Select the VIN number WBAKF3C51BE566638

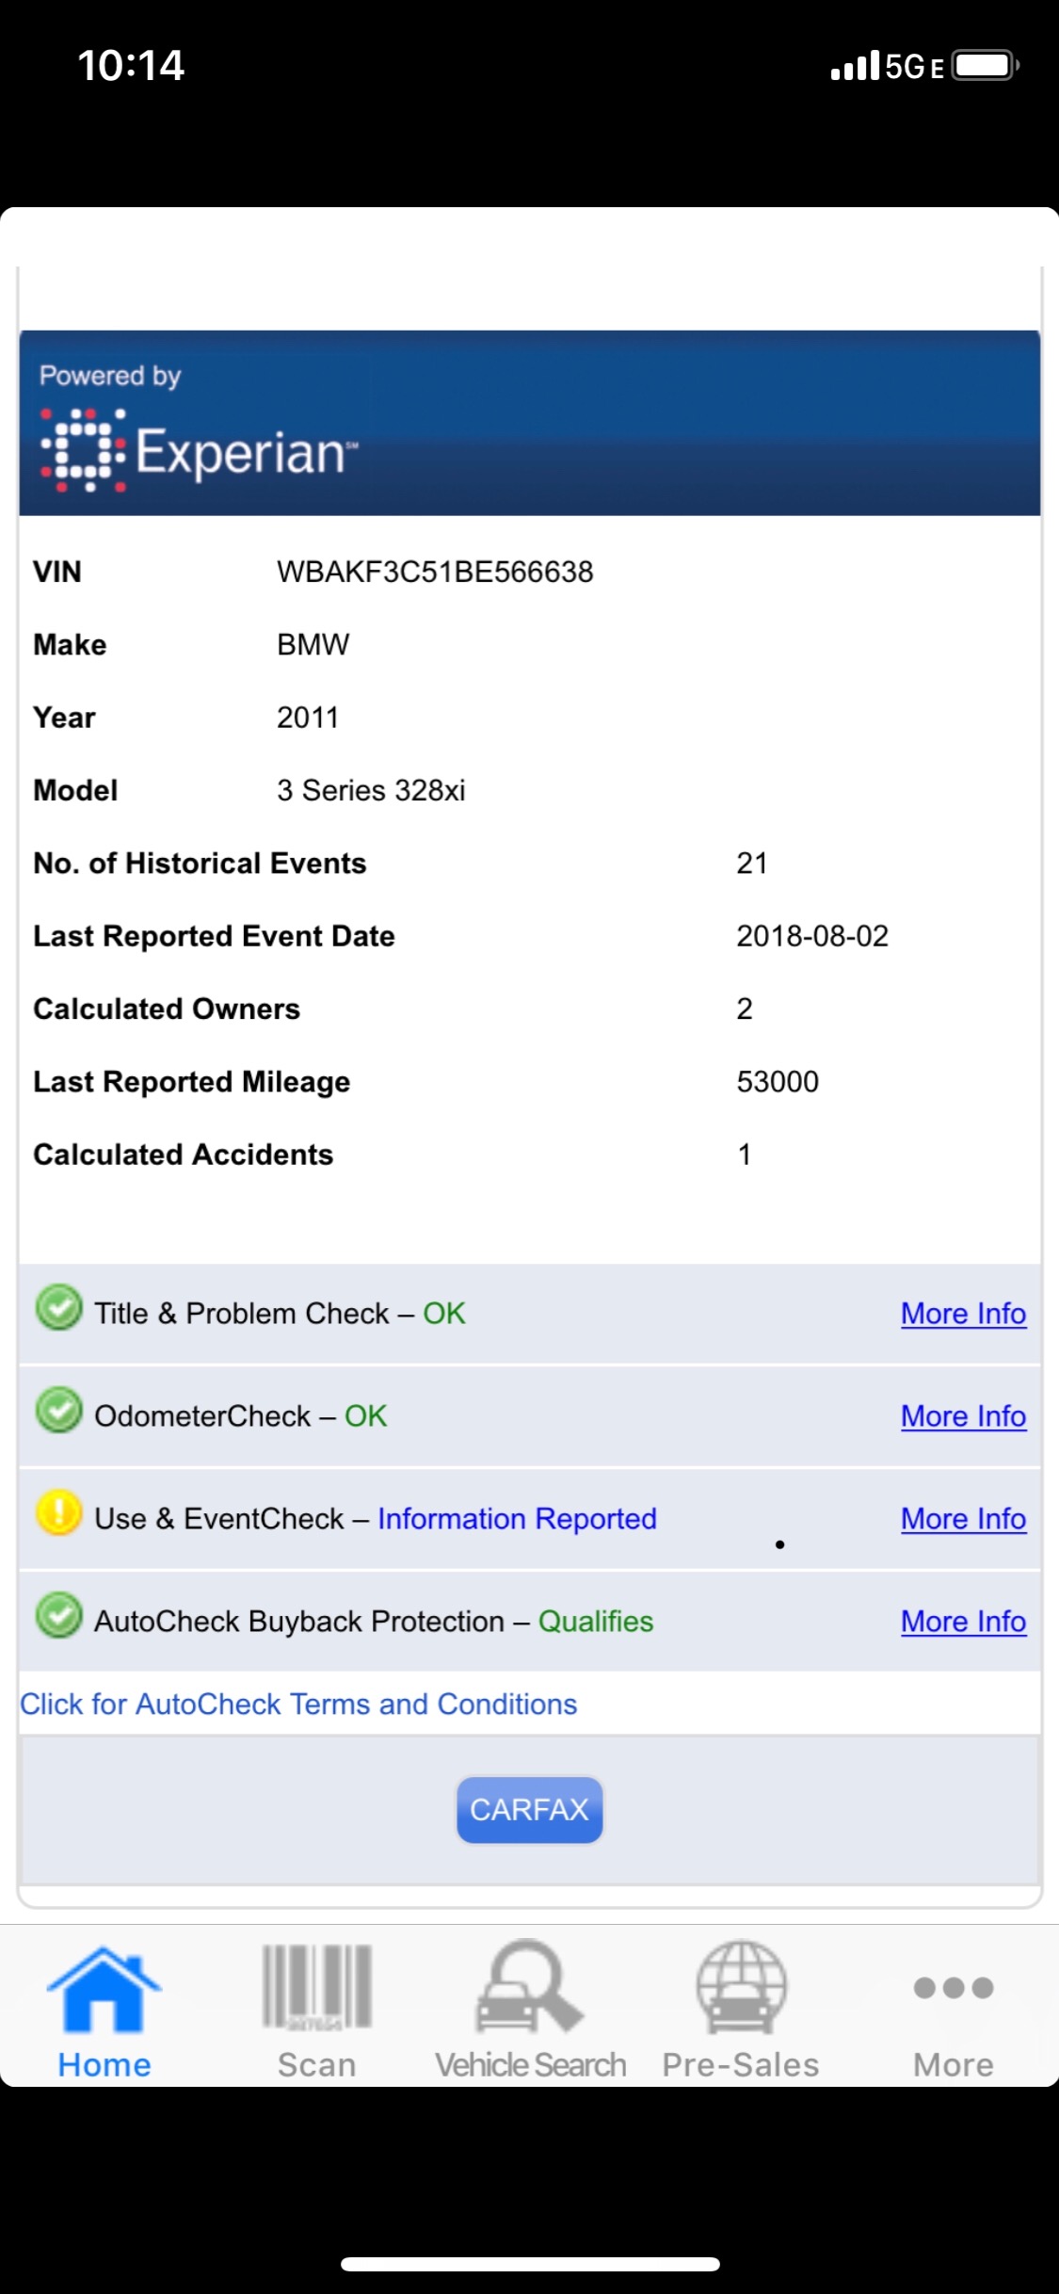(x=435, y=572)
